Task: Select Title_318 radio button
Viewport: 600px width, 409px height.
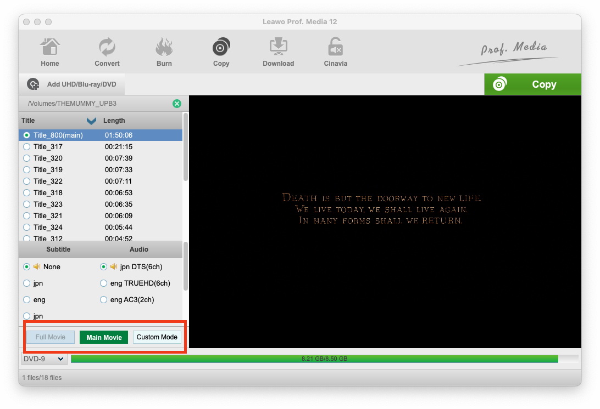Action: [26, 192]
